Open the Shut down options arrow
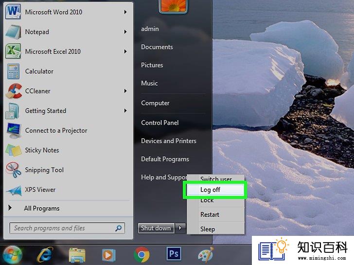354x265 pixels. coord(180,228)
